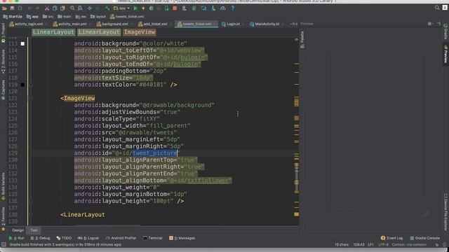Toggle the Preview side tool window
The height and width of the screenshot is (252, 449).
click(445, 54)
